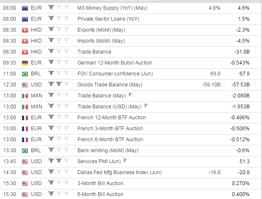Open Bank lending (MoM) (May) event
Viewport: 262px width, 199px height.
point(108,151)
